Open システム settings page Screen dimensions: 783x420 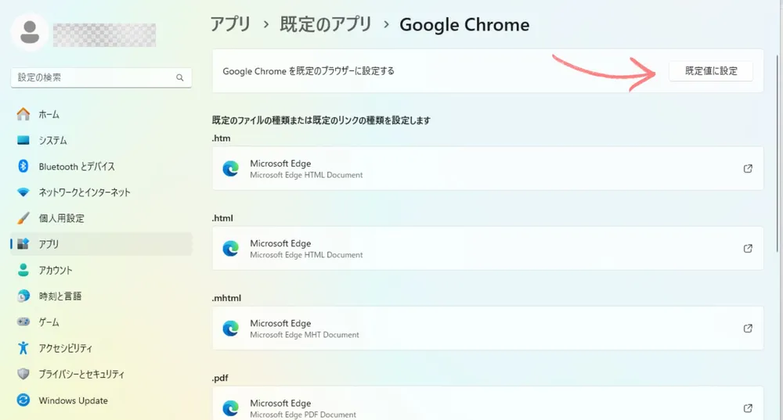pos(101,140)
